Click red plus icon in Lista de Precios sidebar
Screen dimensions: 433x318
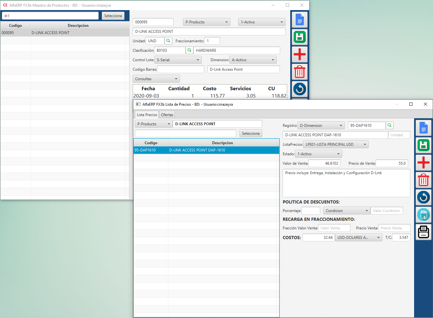tap(423, 162)
